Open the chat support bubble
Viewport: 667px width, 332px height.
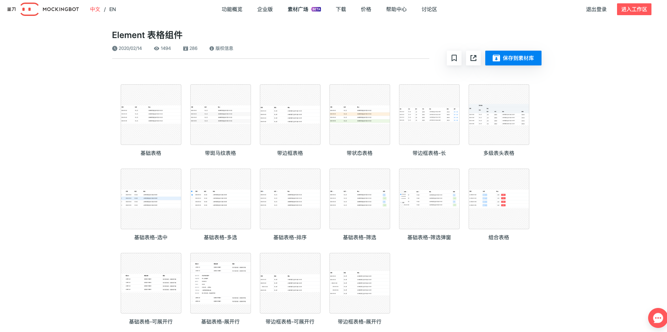pyautogui.click(x=658, y=318)
